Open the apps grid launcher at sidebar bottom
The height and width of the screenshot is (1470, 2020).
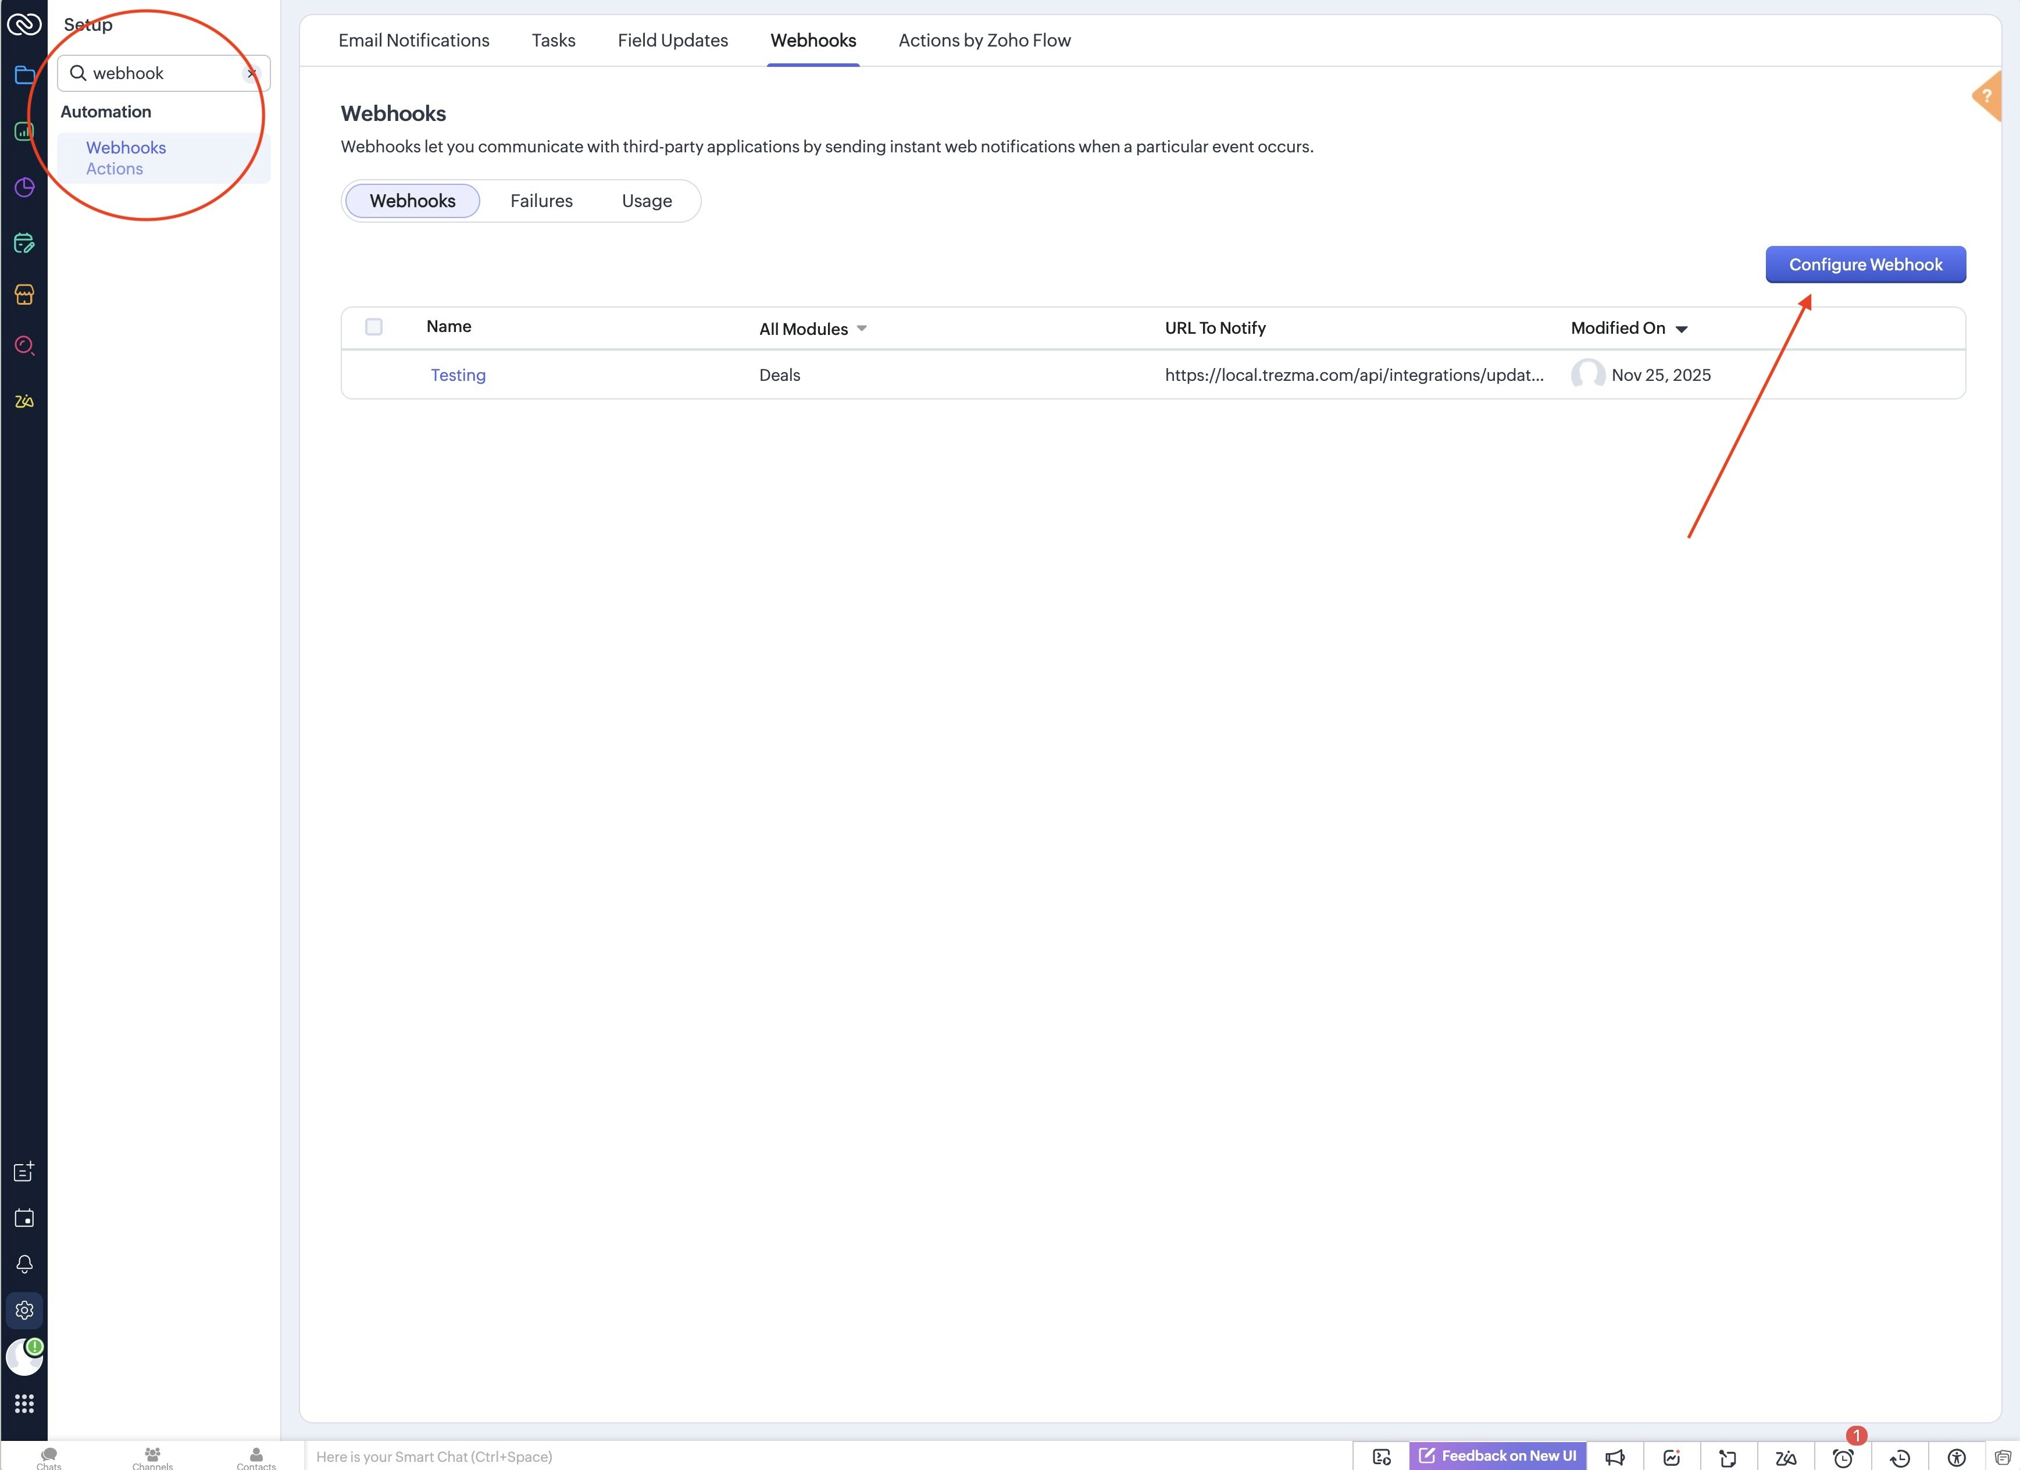(x=24, y=1403)
